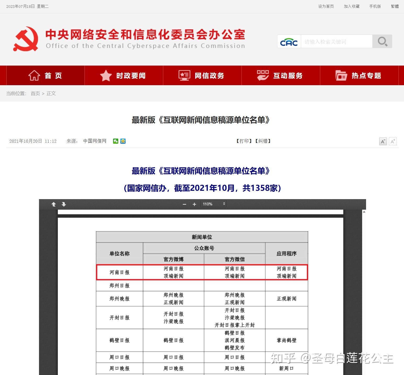Click the magnifier search button
404x375 pixels.
pyautogui.click(x=382, y=41)
